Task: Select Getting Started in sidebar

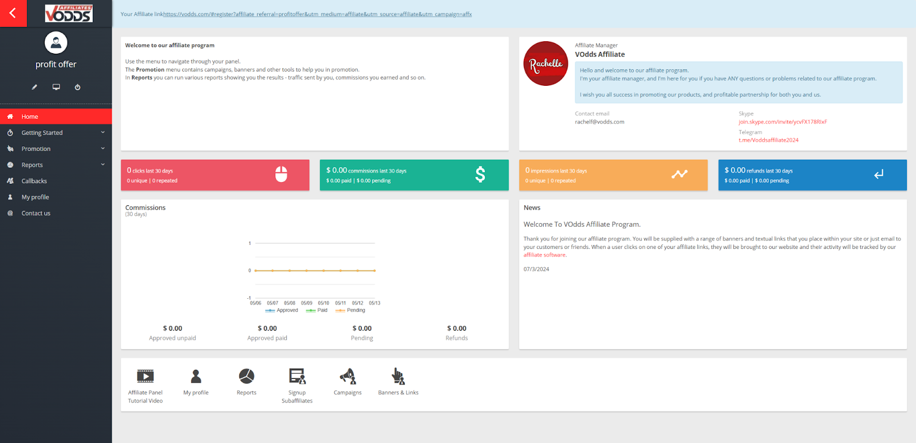Action: pyautogui.click(x=56, y=132)
